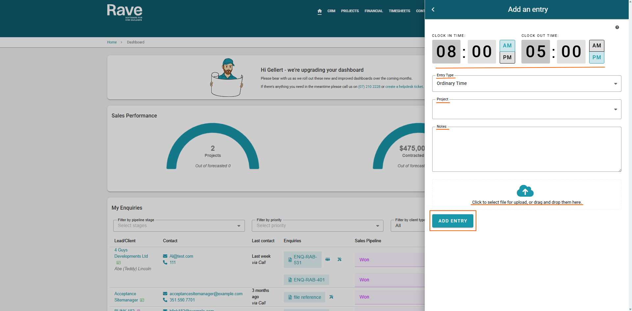Click the envelope icon next to Al@test.com
The width and height of the screenshot is (632, 311).
click(165, 256)
